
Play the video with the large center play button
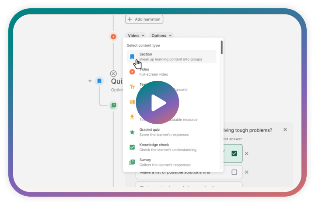pos(157,103)
